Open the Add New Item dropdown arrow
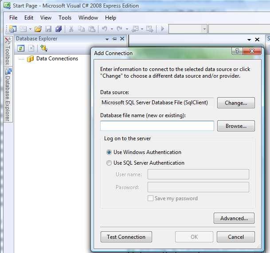 [x=30, y=29]
